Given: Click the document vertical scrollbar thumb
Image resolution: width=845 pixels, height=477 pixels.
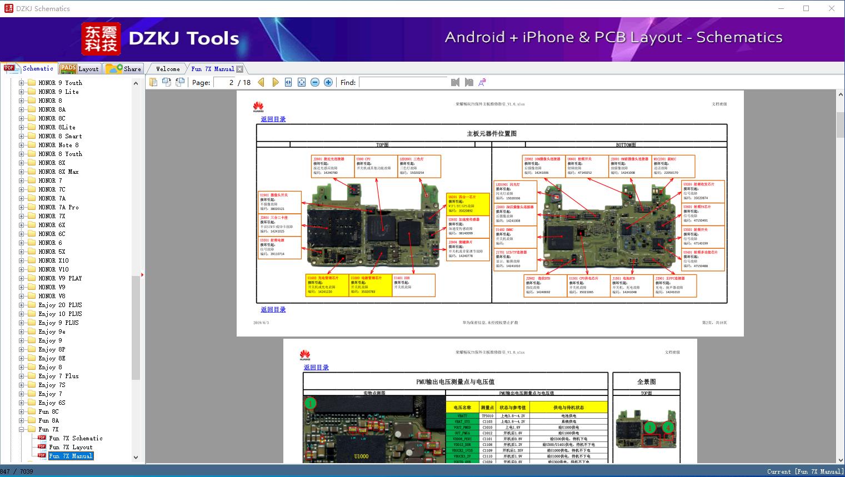Looking at the screenshot, I should click(x=841, y=124).
